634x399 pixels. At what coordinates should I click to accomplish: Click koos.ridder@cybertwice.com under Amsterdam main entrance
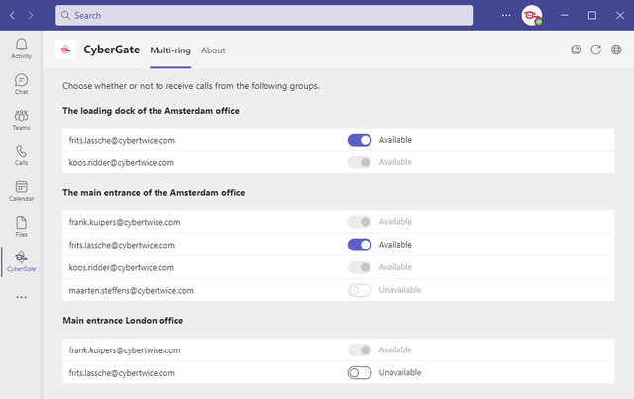(x=121, y=268)
